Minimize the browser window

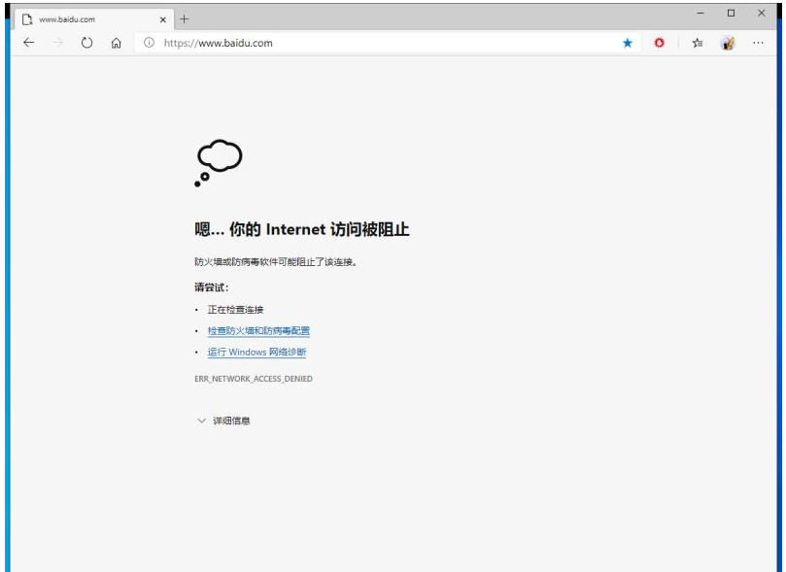click(x=700, y=14)
